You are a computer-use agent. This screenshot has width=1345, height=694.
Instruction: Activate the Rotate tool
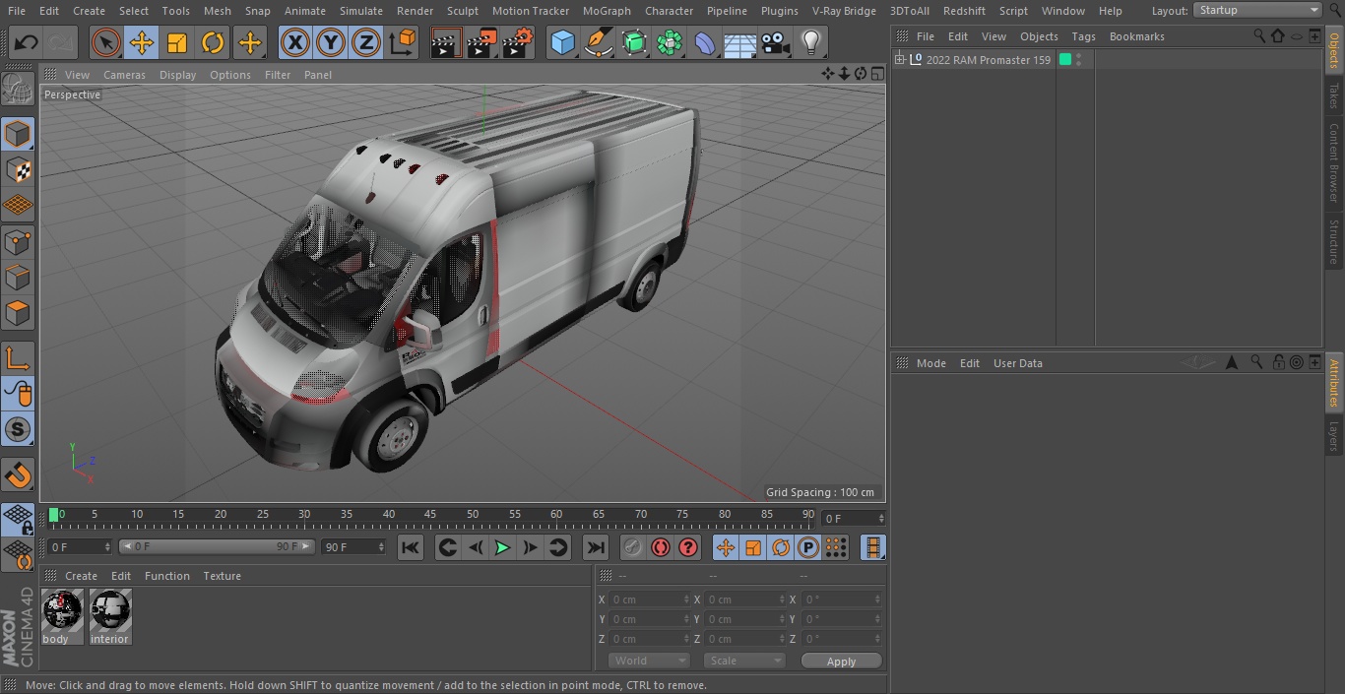pos(213,43)
